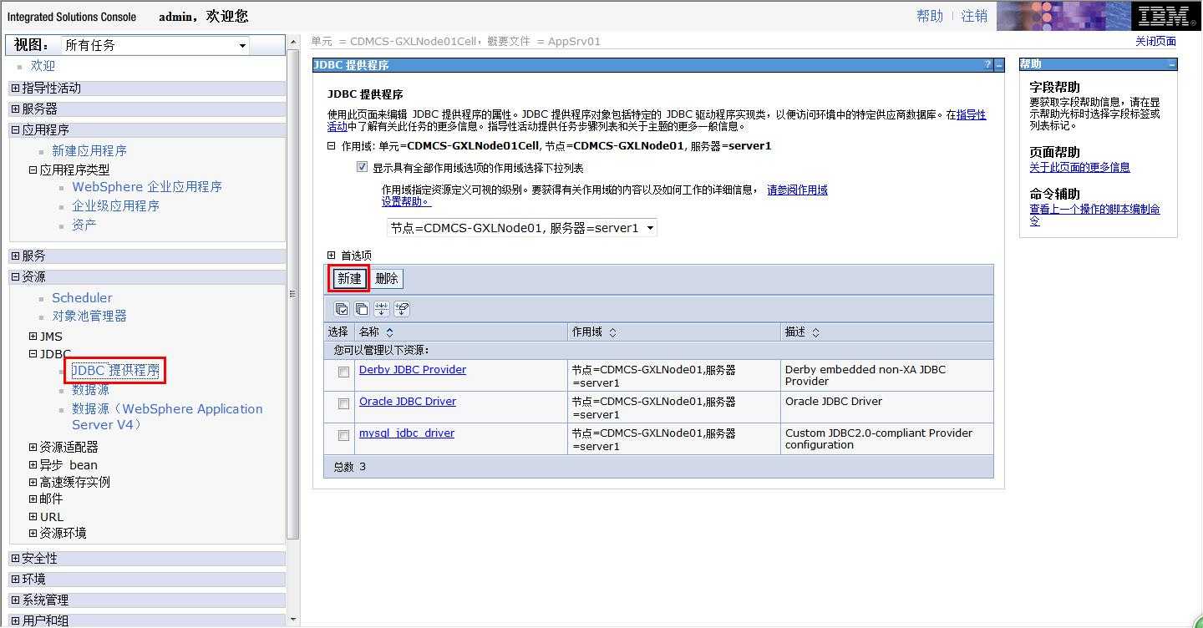Open WebSphere 企业应用程序 in navigation

[x=147, y=187]
